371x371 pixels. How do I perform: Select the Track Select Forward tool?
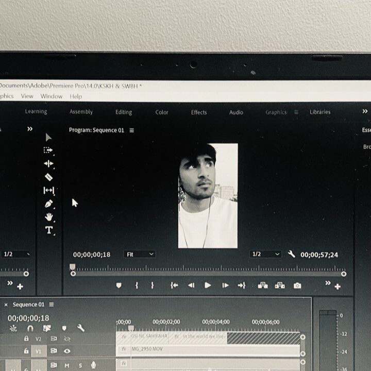(48, 150)
